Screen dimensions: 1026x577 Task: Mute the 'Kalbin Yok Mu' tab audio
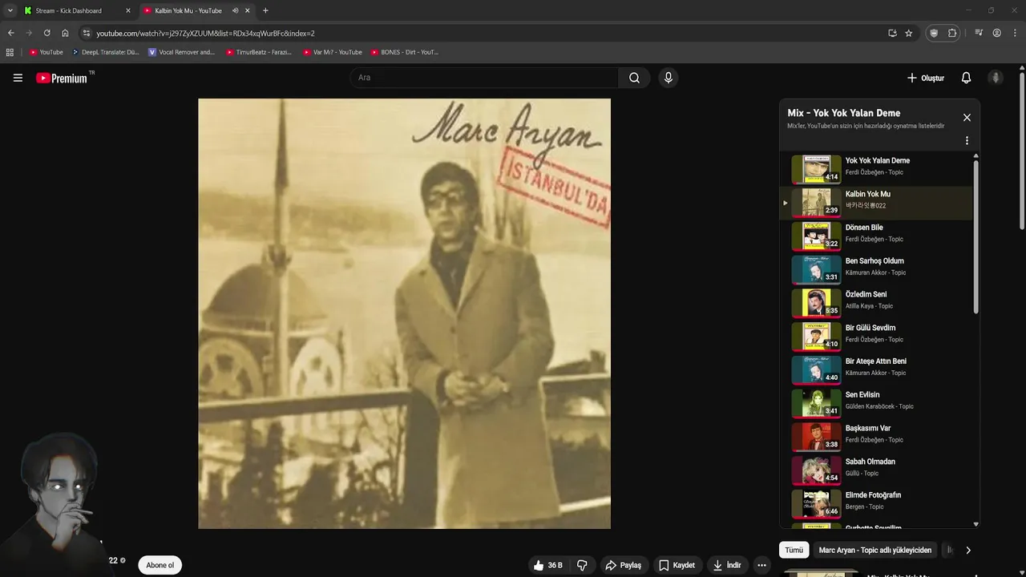235,10
